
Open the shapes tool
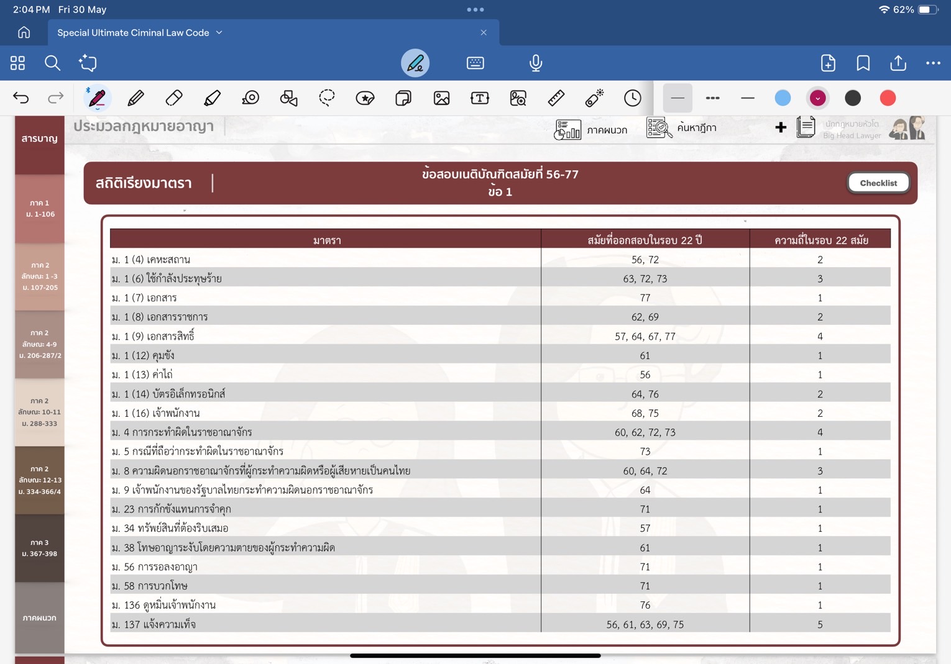click(x=288, y=98)
